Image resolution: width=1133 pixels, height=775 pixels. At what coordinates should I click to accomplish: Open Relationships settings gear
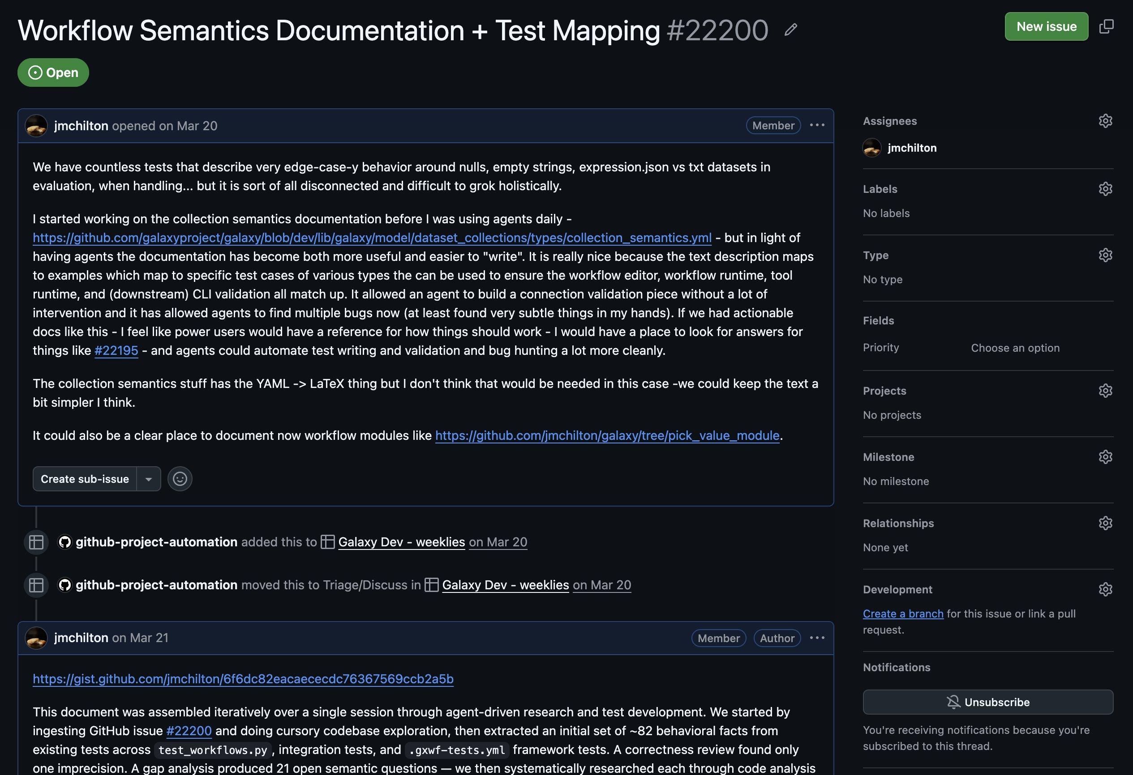tap(1105, 523)
